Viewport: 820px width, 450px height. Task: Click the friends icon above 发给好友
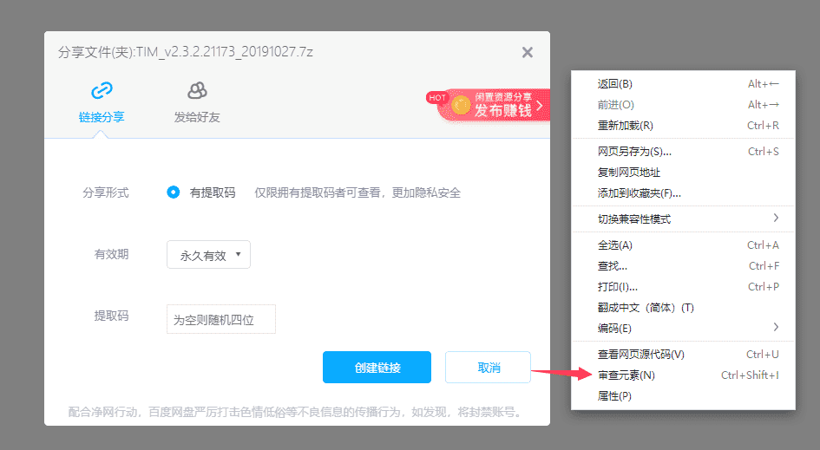(197, 90)
